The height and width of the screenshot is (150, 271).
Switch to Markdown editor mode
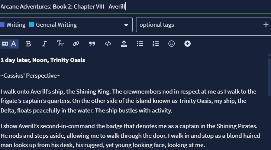5,44
